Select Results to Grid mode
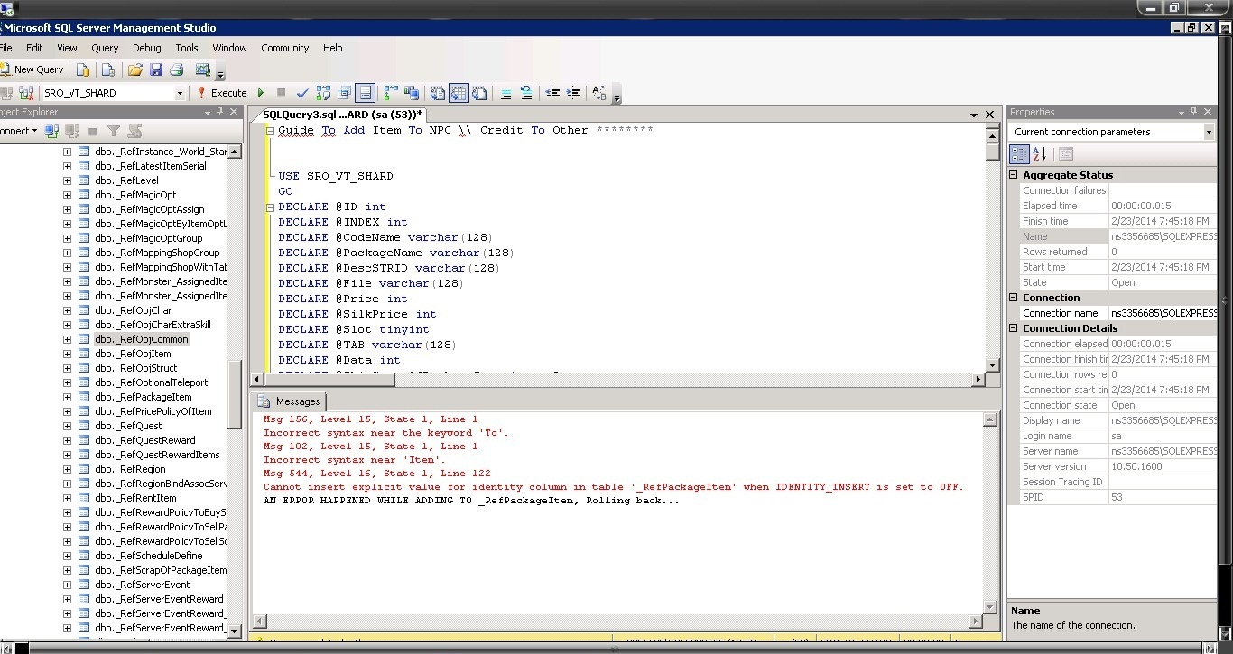Image resolution: width=1233 pixels, height=654 pixels. (459, 93)
